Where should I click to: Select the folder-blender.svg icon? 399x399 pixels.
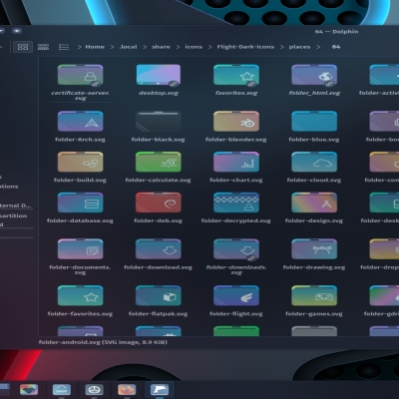[x=236, y=122]
